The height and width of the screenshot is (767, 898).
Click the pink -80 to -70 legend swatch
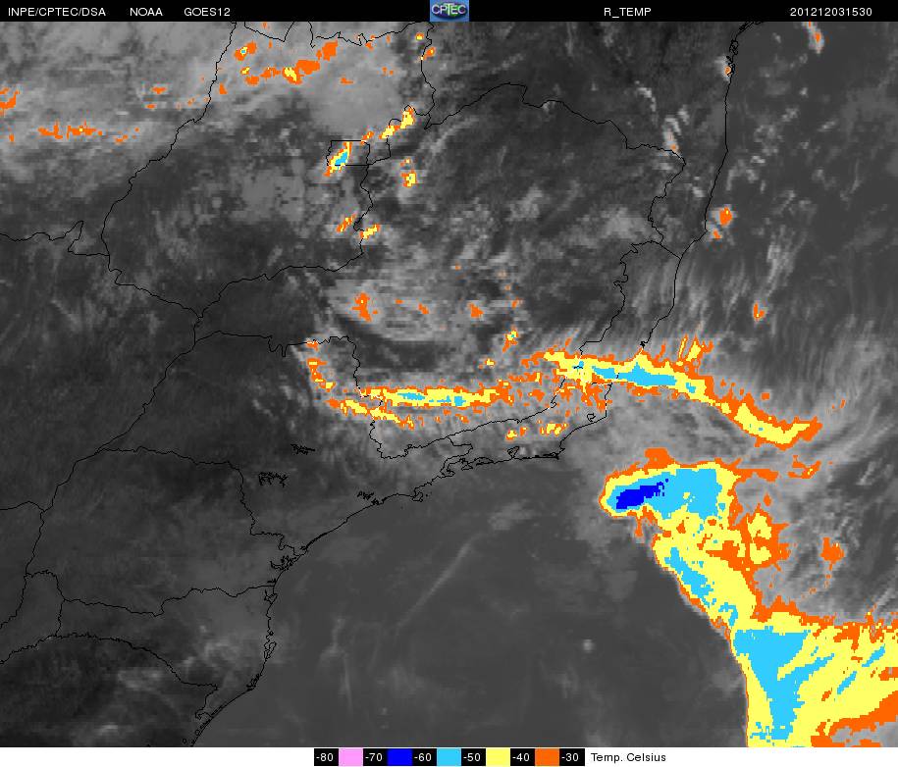pyautogui.click(x=350, y=757)
